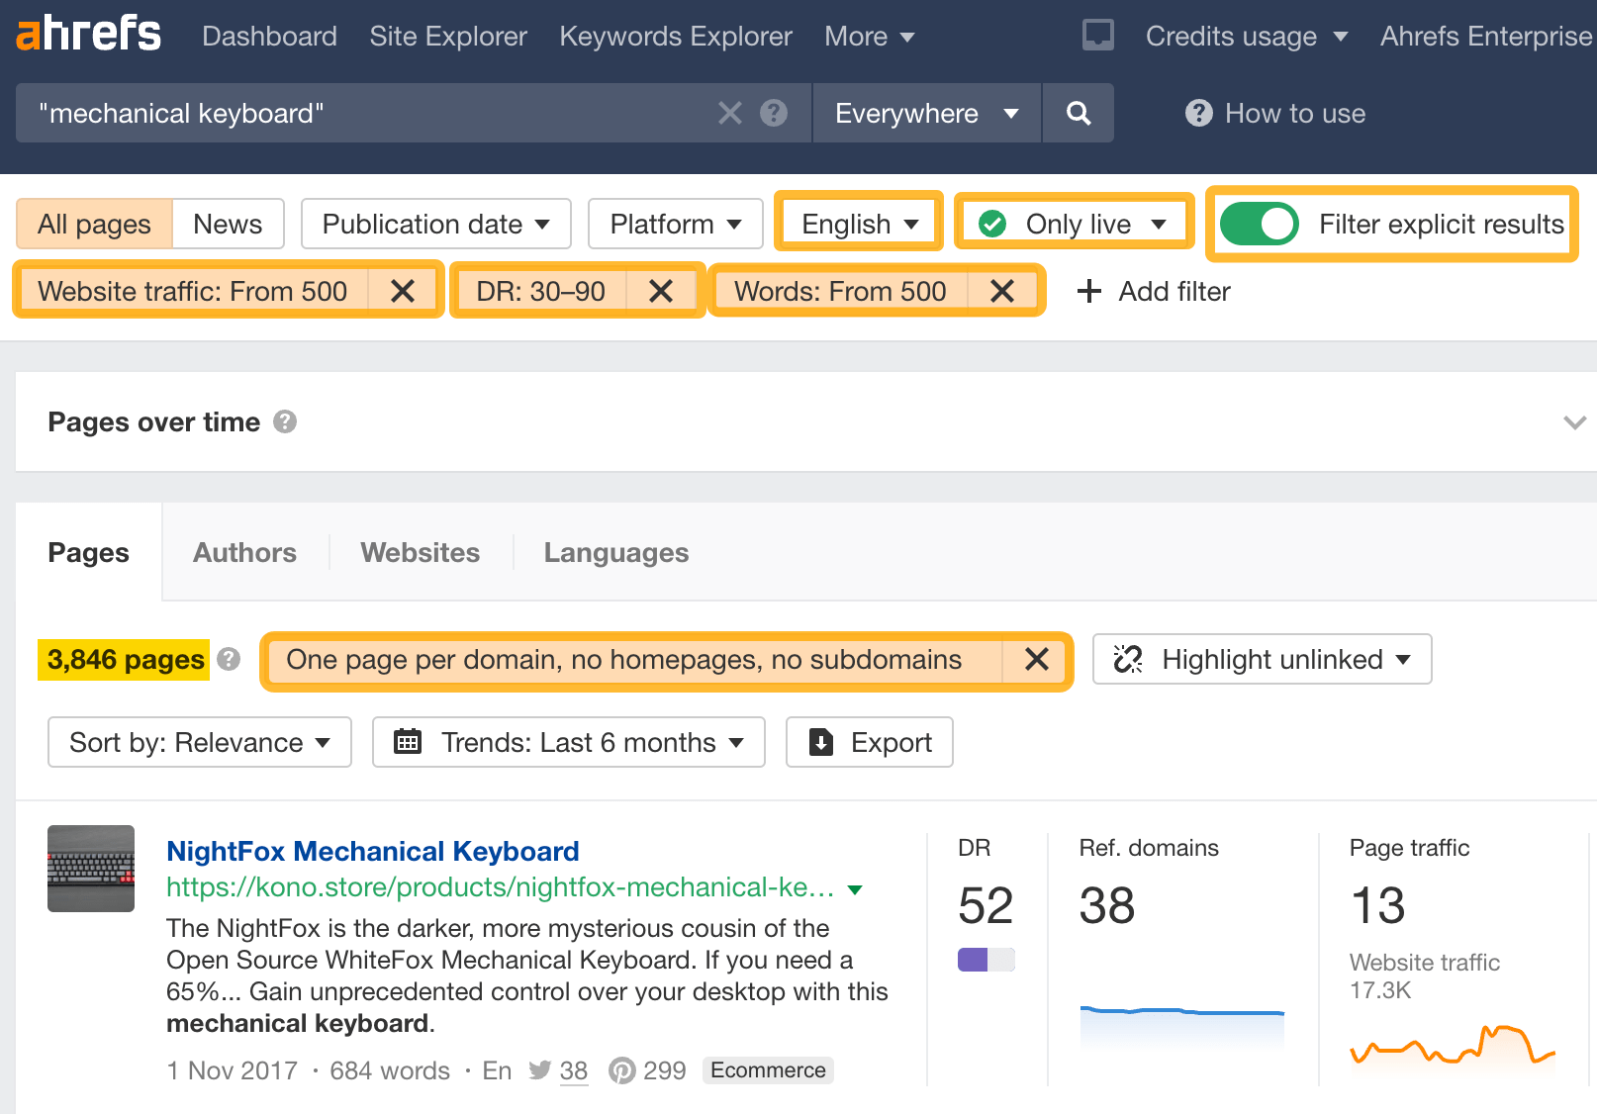The height and width of the screenshot is (1114, 1597).
Task: Open the NightFox Mechanical Keyboard result link
Action: [372, 851]
